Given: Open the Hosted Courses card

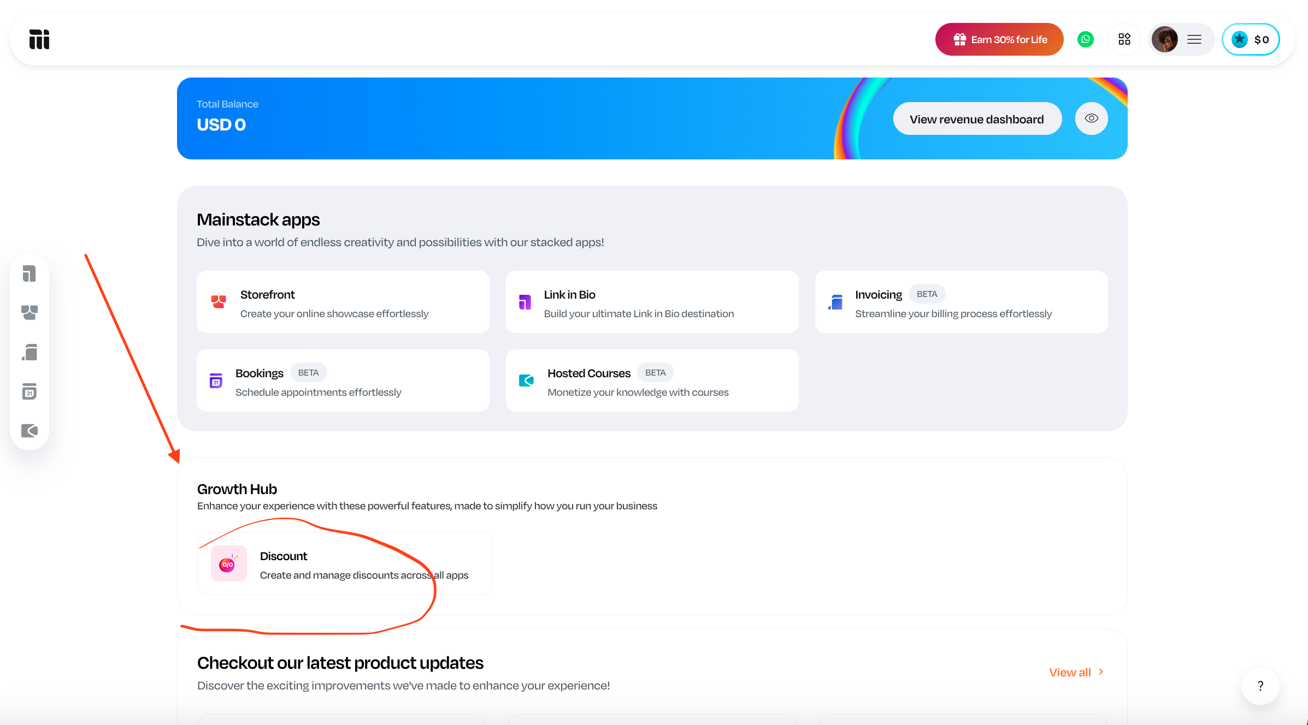Looking at the screenshot, I should coord(652,381).
